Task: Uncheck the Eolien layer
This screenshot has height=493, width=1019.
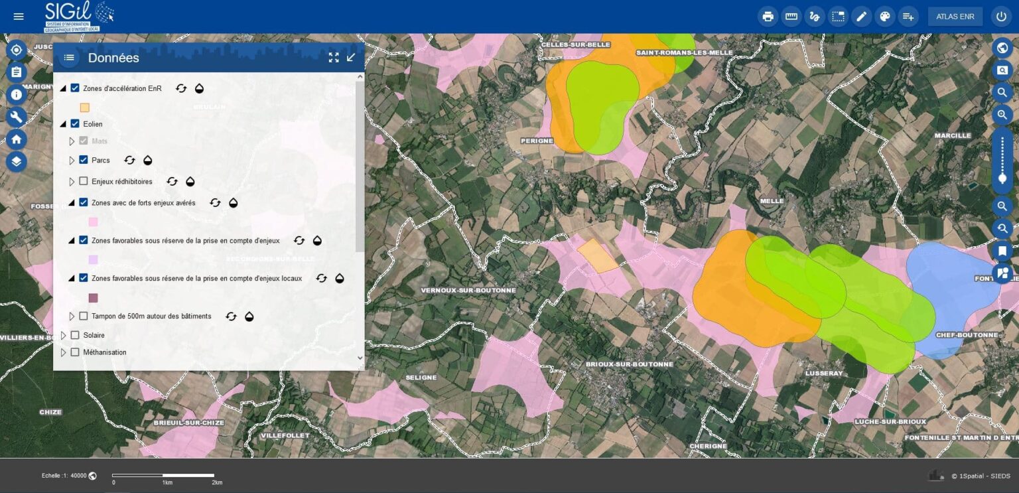Action: pyautogui.click(x=75, y=123)
